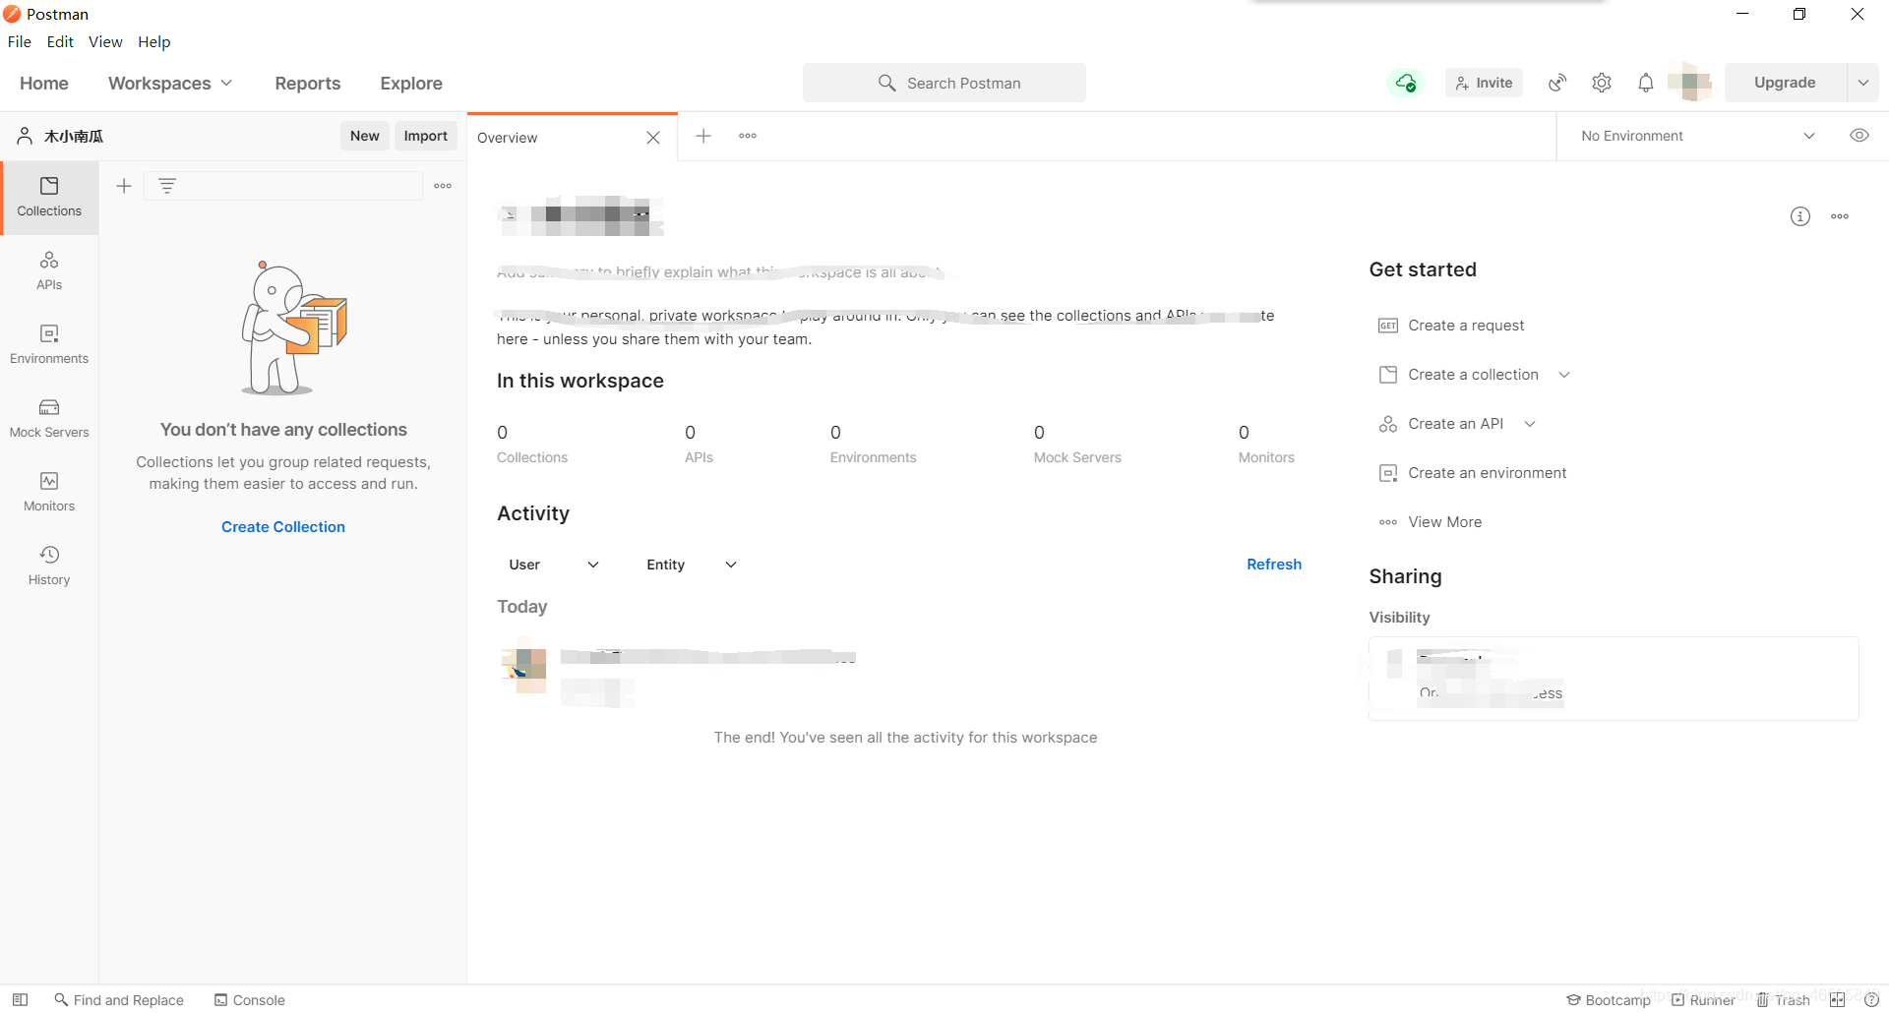Open workspace three-dot actions menu
Screen dimensions: 1889x1013
tap(1840, 216)
